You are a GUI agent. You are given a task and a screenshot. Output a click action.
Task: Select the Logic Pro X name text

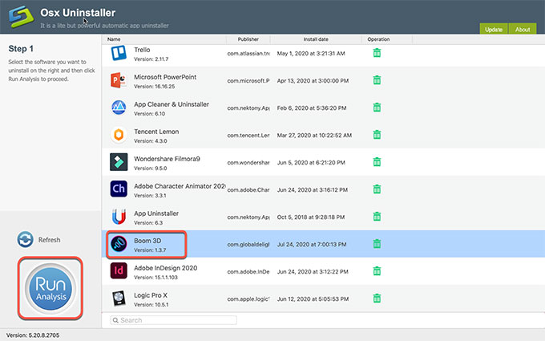click(151, 295)
